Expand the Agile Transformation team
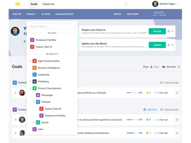This screenshot has width=191, height=143. [x=30, y=61]
